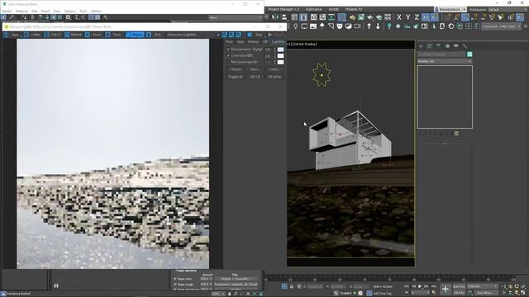This screenshot has width=529, height=297.
Task: Toggle the Base color map checkbox
Action: [x=175, y=279]
